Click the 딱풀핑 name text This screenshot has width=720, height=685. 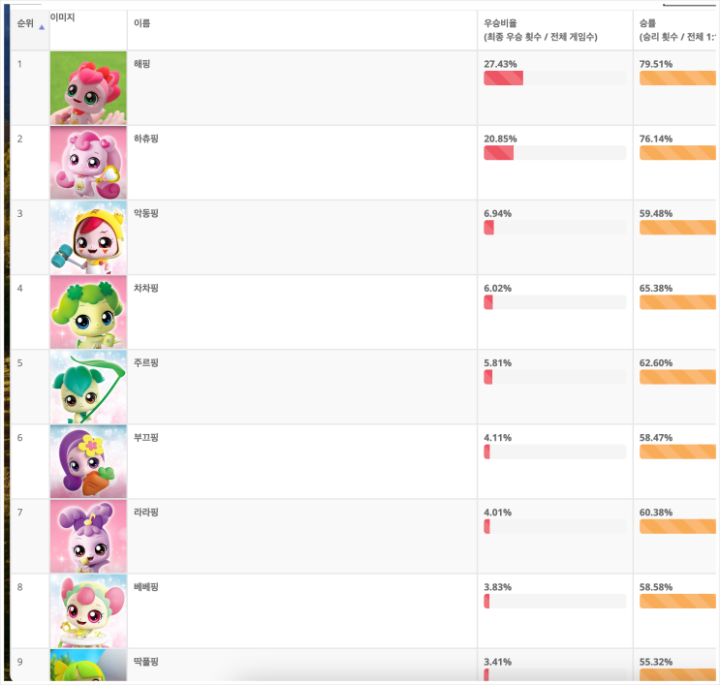pyautogui.click(x=145, y=661)
